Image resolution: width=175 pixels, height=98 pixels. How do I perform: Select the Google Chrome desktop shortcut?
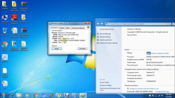tap(5, 46)
